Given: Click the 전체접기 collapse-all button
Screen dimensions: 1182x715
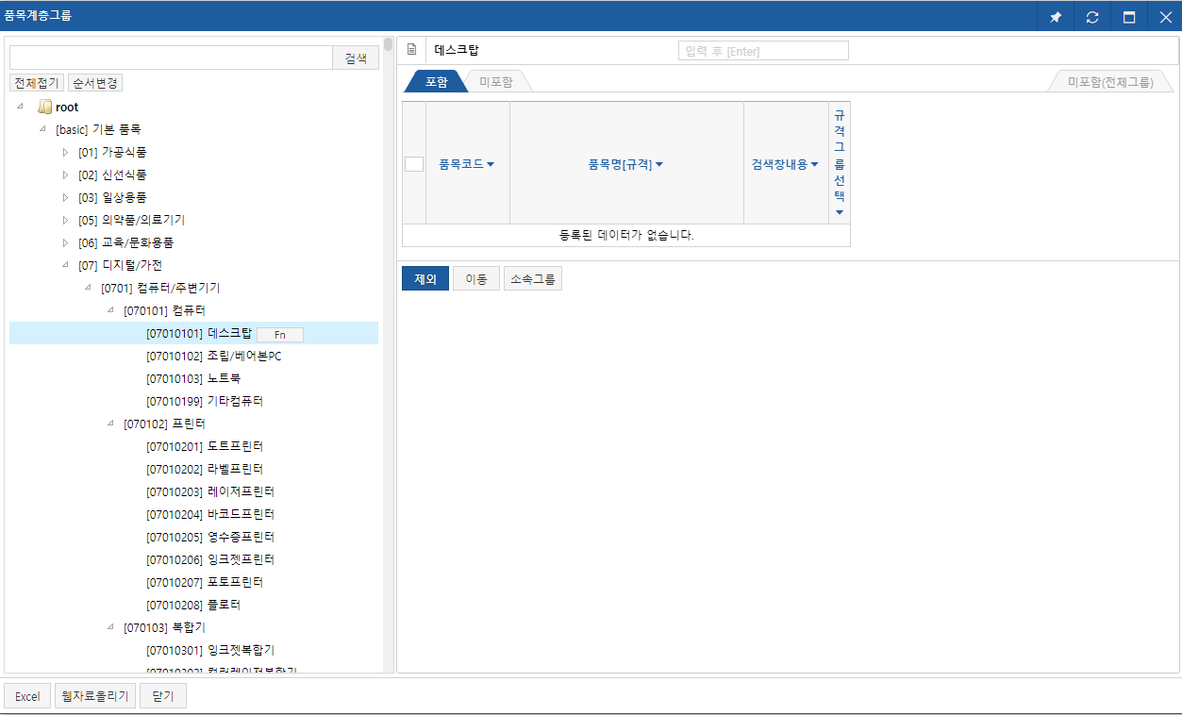Looking at the screenshot, I should (x=37, y=83).
